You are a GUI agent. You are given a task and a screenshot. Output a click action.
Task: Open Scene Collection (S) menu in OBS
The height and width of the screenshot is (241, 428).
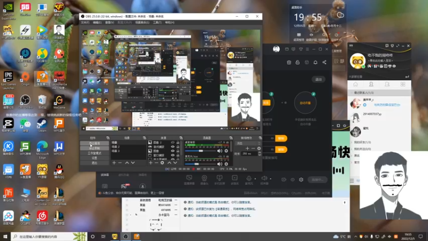[x=142, y=22]
